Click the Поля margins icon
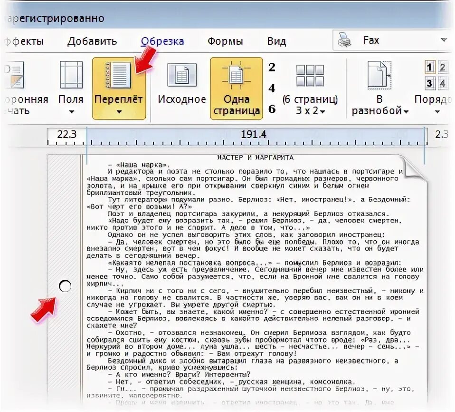Screen dimensions: 455x412 tap(71, 75)
